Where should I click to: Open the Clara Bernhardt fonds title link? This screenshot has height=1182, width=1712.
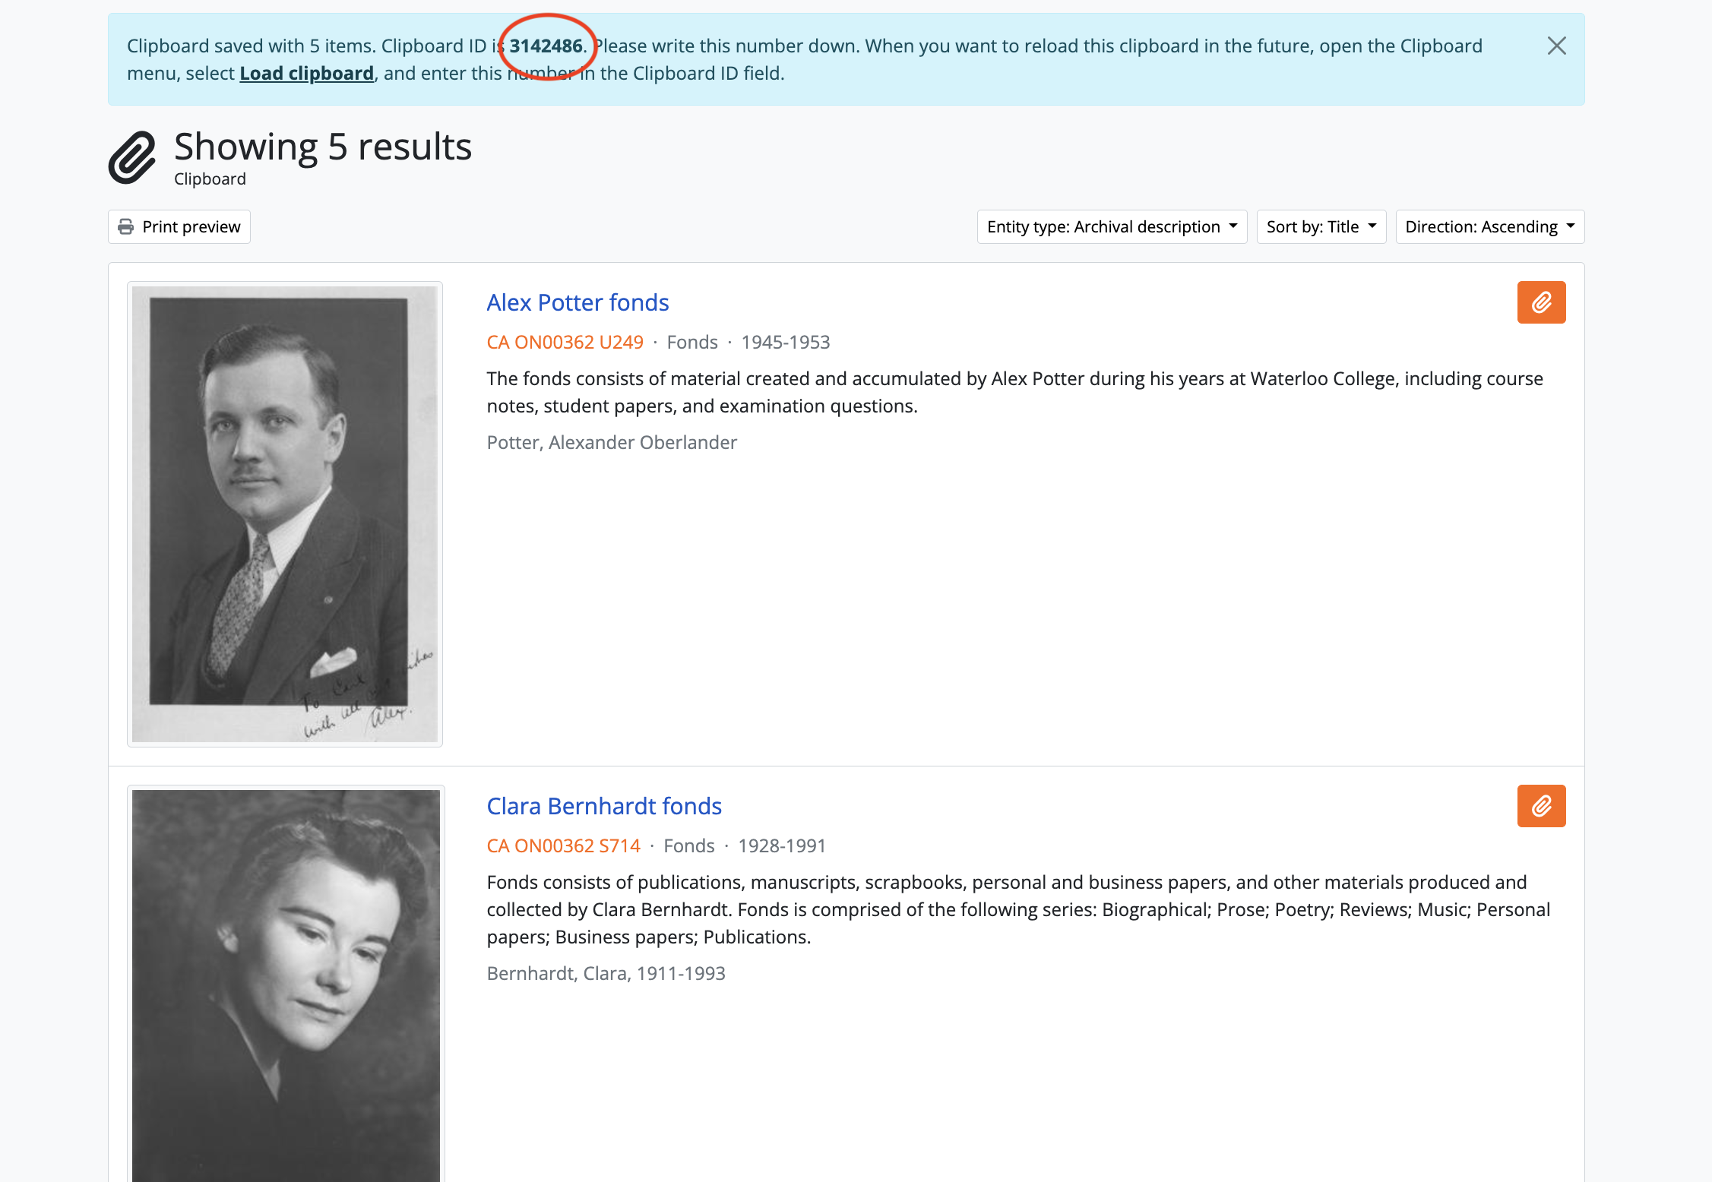tap(604, 806)
